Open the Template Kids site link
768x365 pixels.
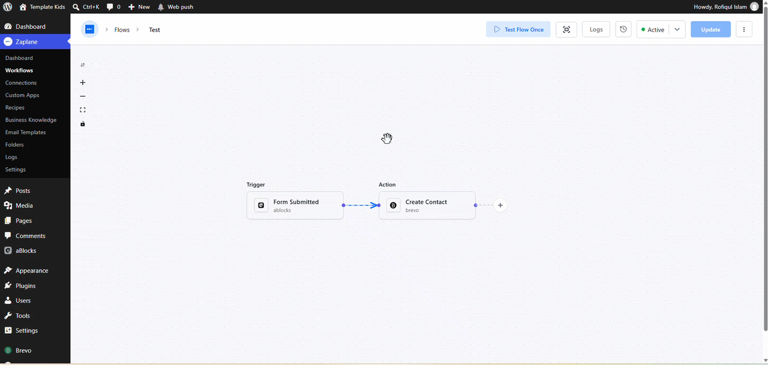pyautogui.click(x=42, y=7)
